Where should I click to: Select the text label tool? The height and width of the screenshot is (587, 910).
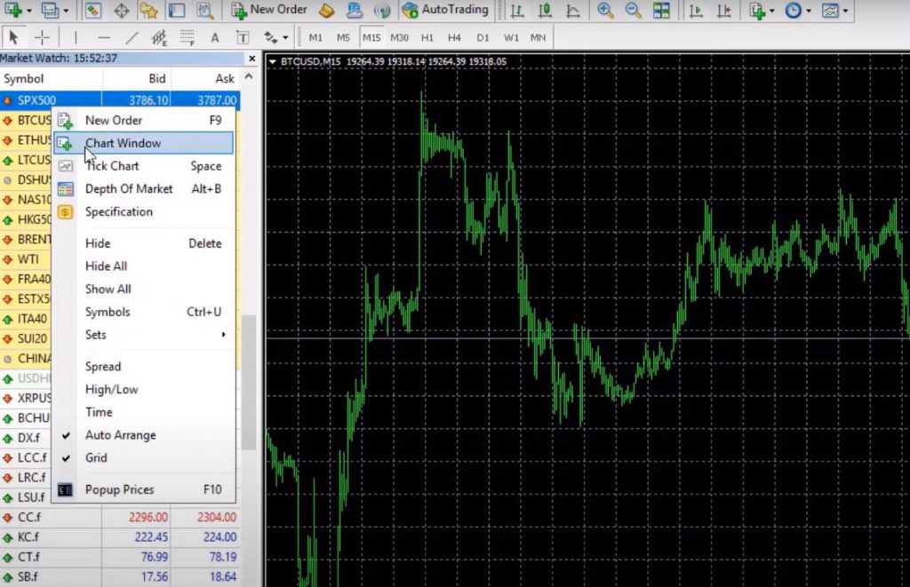click(x=214, y=37)
